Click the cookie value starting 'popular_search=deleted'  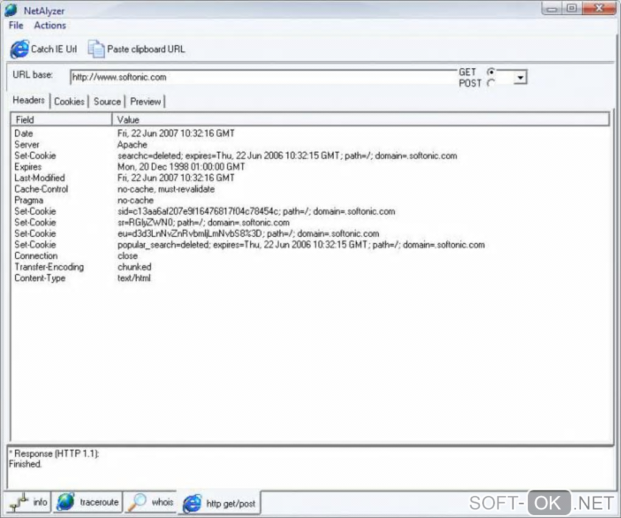tap(301, 245)
